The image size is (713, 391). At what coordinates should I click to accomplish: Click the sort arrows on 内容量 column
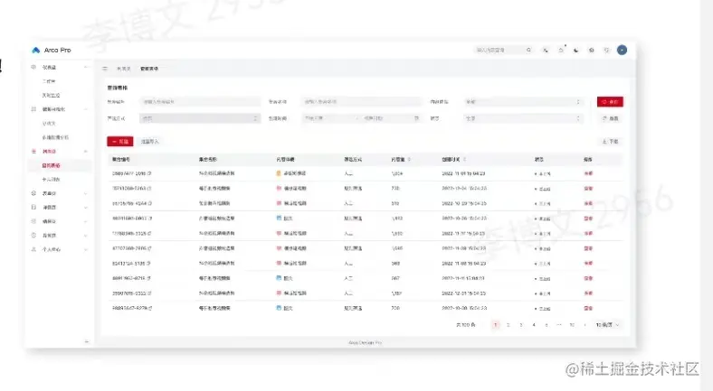pos(409,160)
